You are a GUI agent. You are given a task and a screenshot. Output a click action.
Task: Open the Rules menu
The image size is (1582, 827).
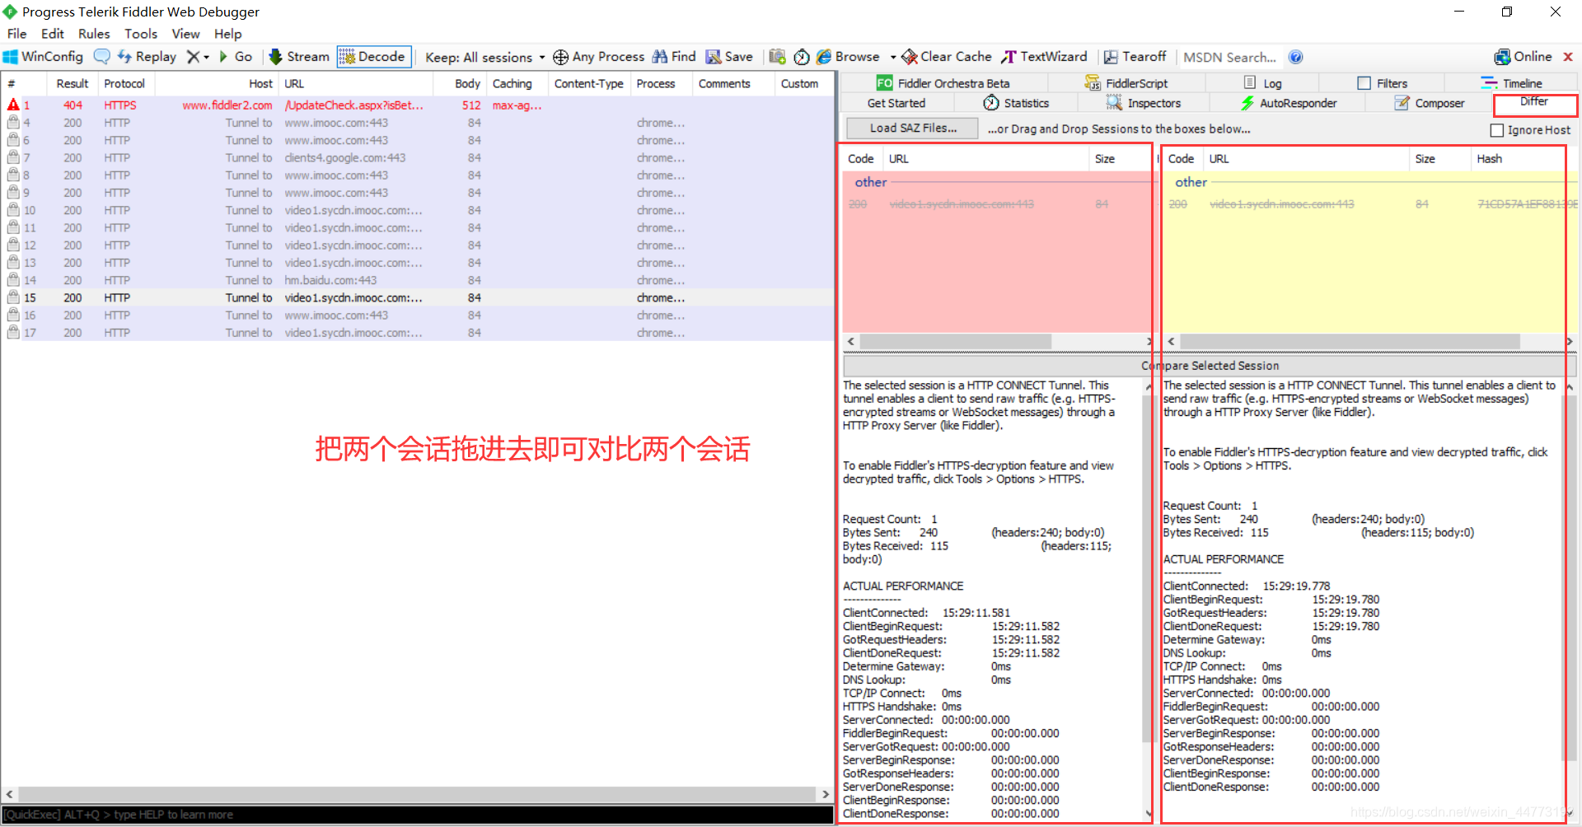coord(94,34)
